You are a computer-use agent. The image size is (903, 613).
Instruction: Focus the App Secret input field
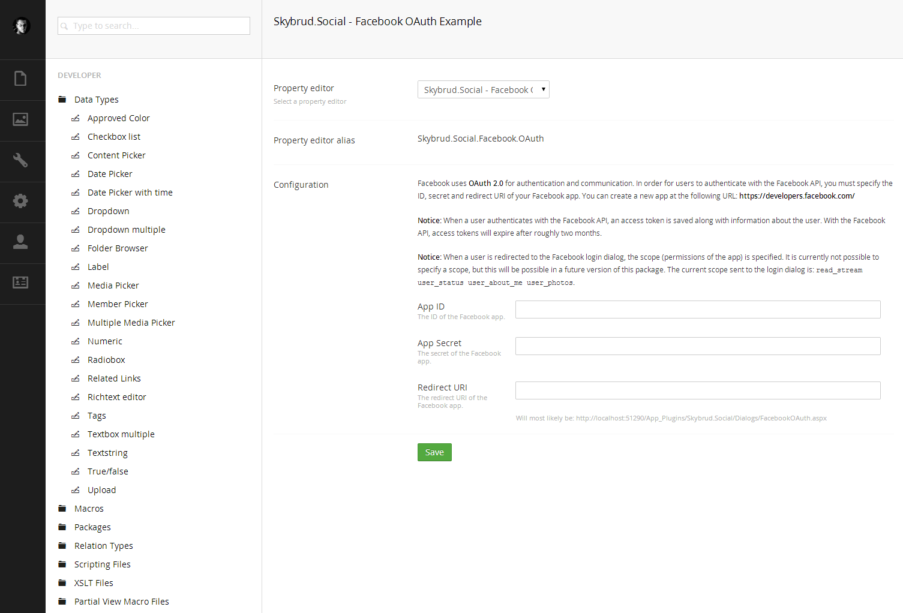pyautogui.click(x=698, y=346)
